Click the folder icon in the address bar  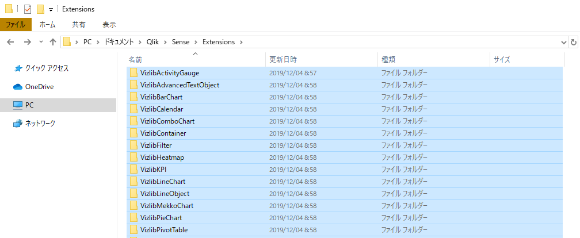coord(67,42)
